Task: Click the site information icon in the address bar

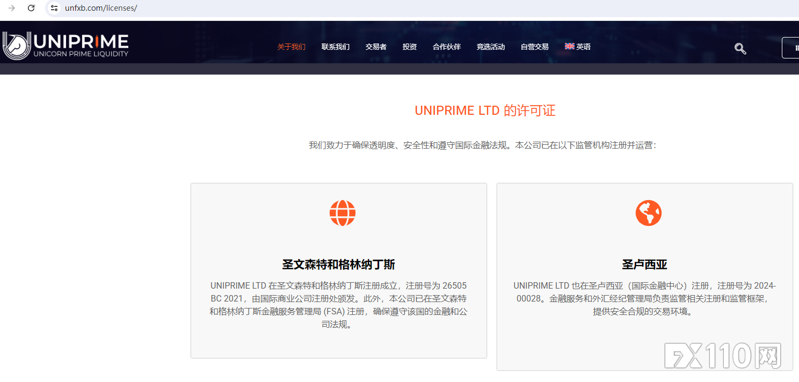Action: 53,8
